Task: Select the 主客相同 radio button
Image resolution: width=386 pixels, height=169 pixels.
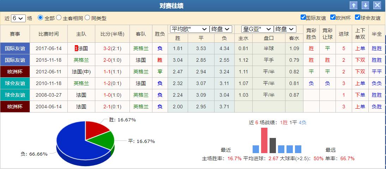Action: (x=59, y=18)
